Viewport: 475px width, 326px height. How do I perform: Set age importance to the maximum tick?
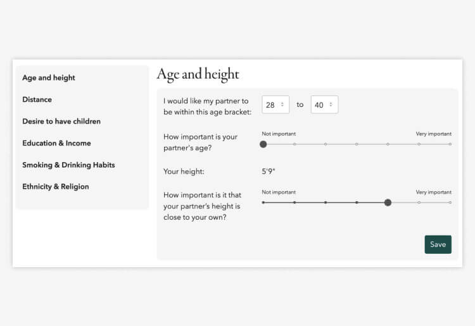450,144
